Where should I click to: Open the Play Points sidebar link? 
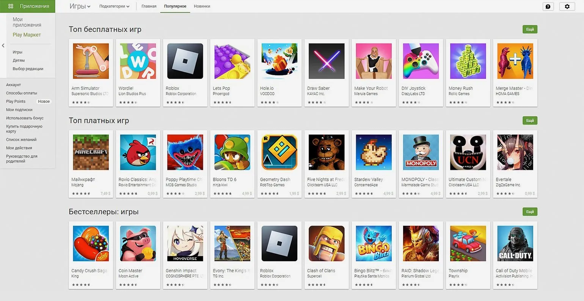pos(16,101)
